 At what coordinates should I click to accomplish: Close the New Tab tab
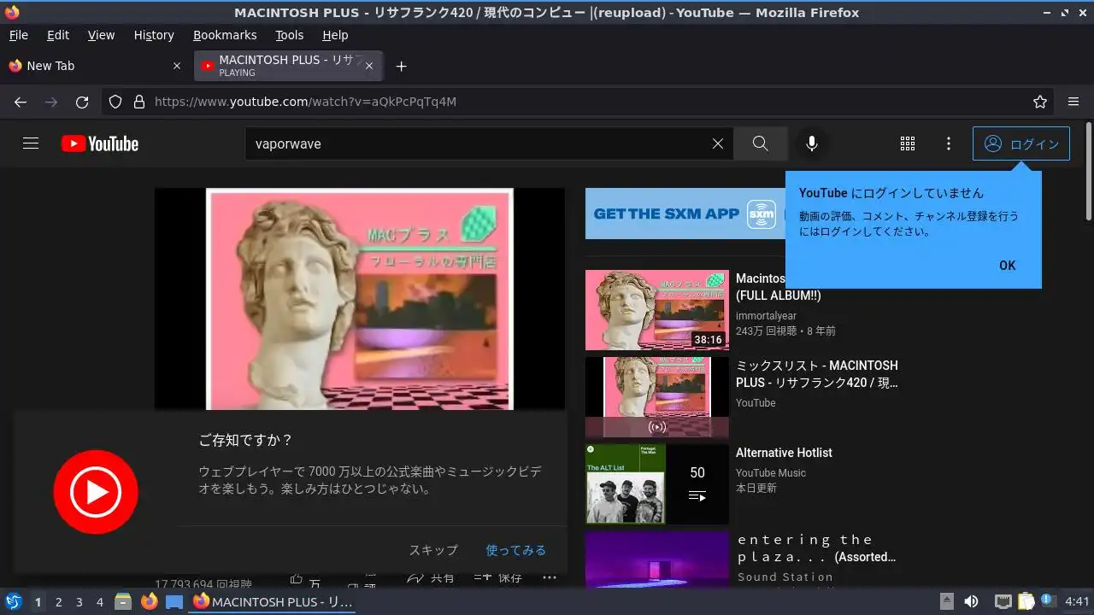tap(177, 66)
